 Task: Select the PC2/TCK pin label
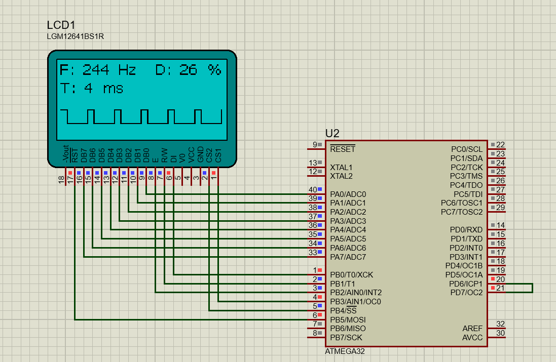pyautogui.click(x=467, y=167)
